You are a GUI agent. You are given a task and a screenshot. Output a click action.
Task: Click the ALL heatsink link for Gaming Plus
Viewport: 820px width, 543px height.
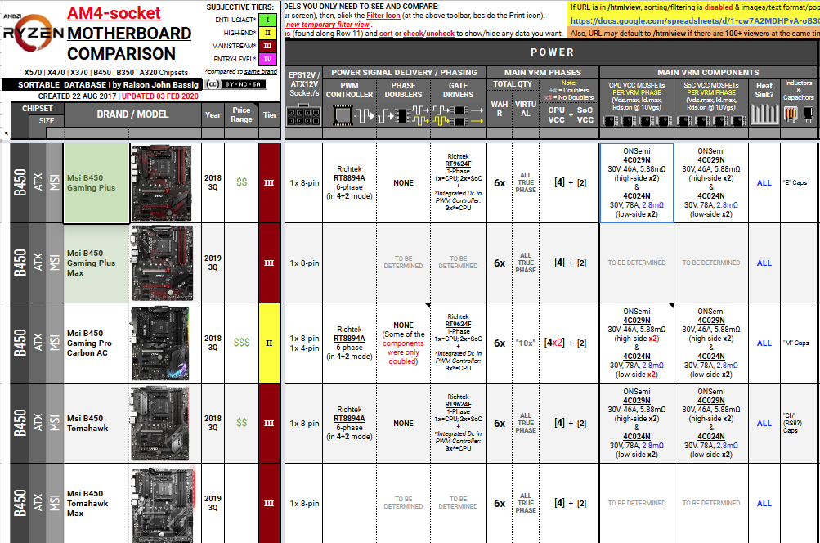(764, 183)
